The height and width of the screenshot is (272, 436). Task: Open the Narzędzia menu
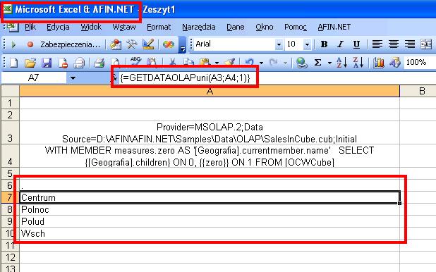point(199,27)
